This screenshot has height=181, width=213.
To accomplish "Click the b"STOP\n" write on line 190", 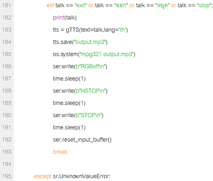I will pos(78,115).
